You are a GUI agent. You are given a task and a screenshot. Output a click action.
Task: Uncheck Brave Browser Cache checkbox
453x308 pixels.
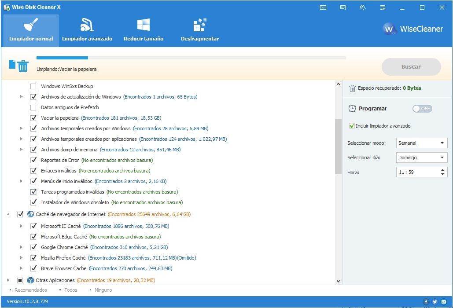[33, 268]
